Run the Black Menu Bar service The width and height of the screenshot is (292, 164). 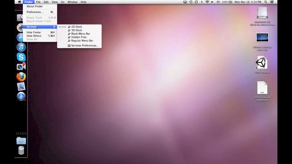tap(79, 34)
